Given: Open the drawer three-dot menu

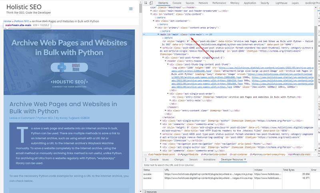Looking at the screenshot, I should pyautogui.click(x=146, y=159).
